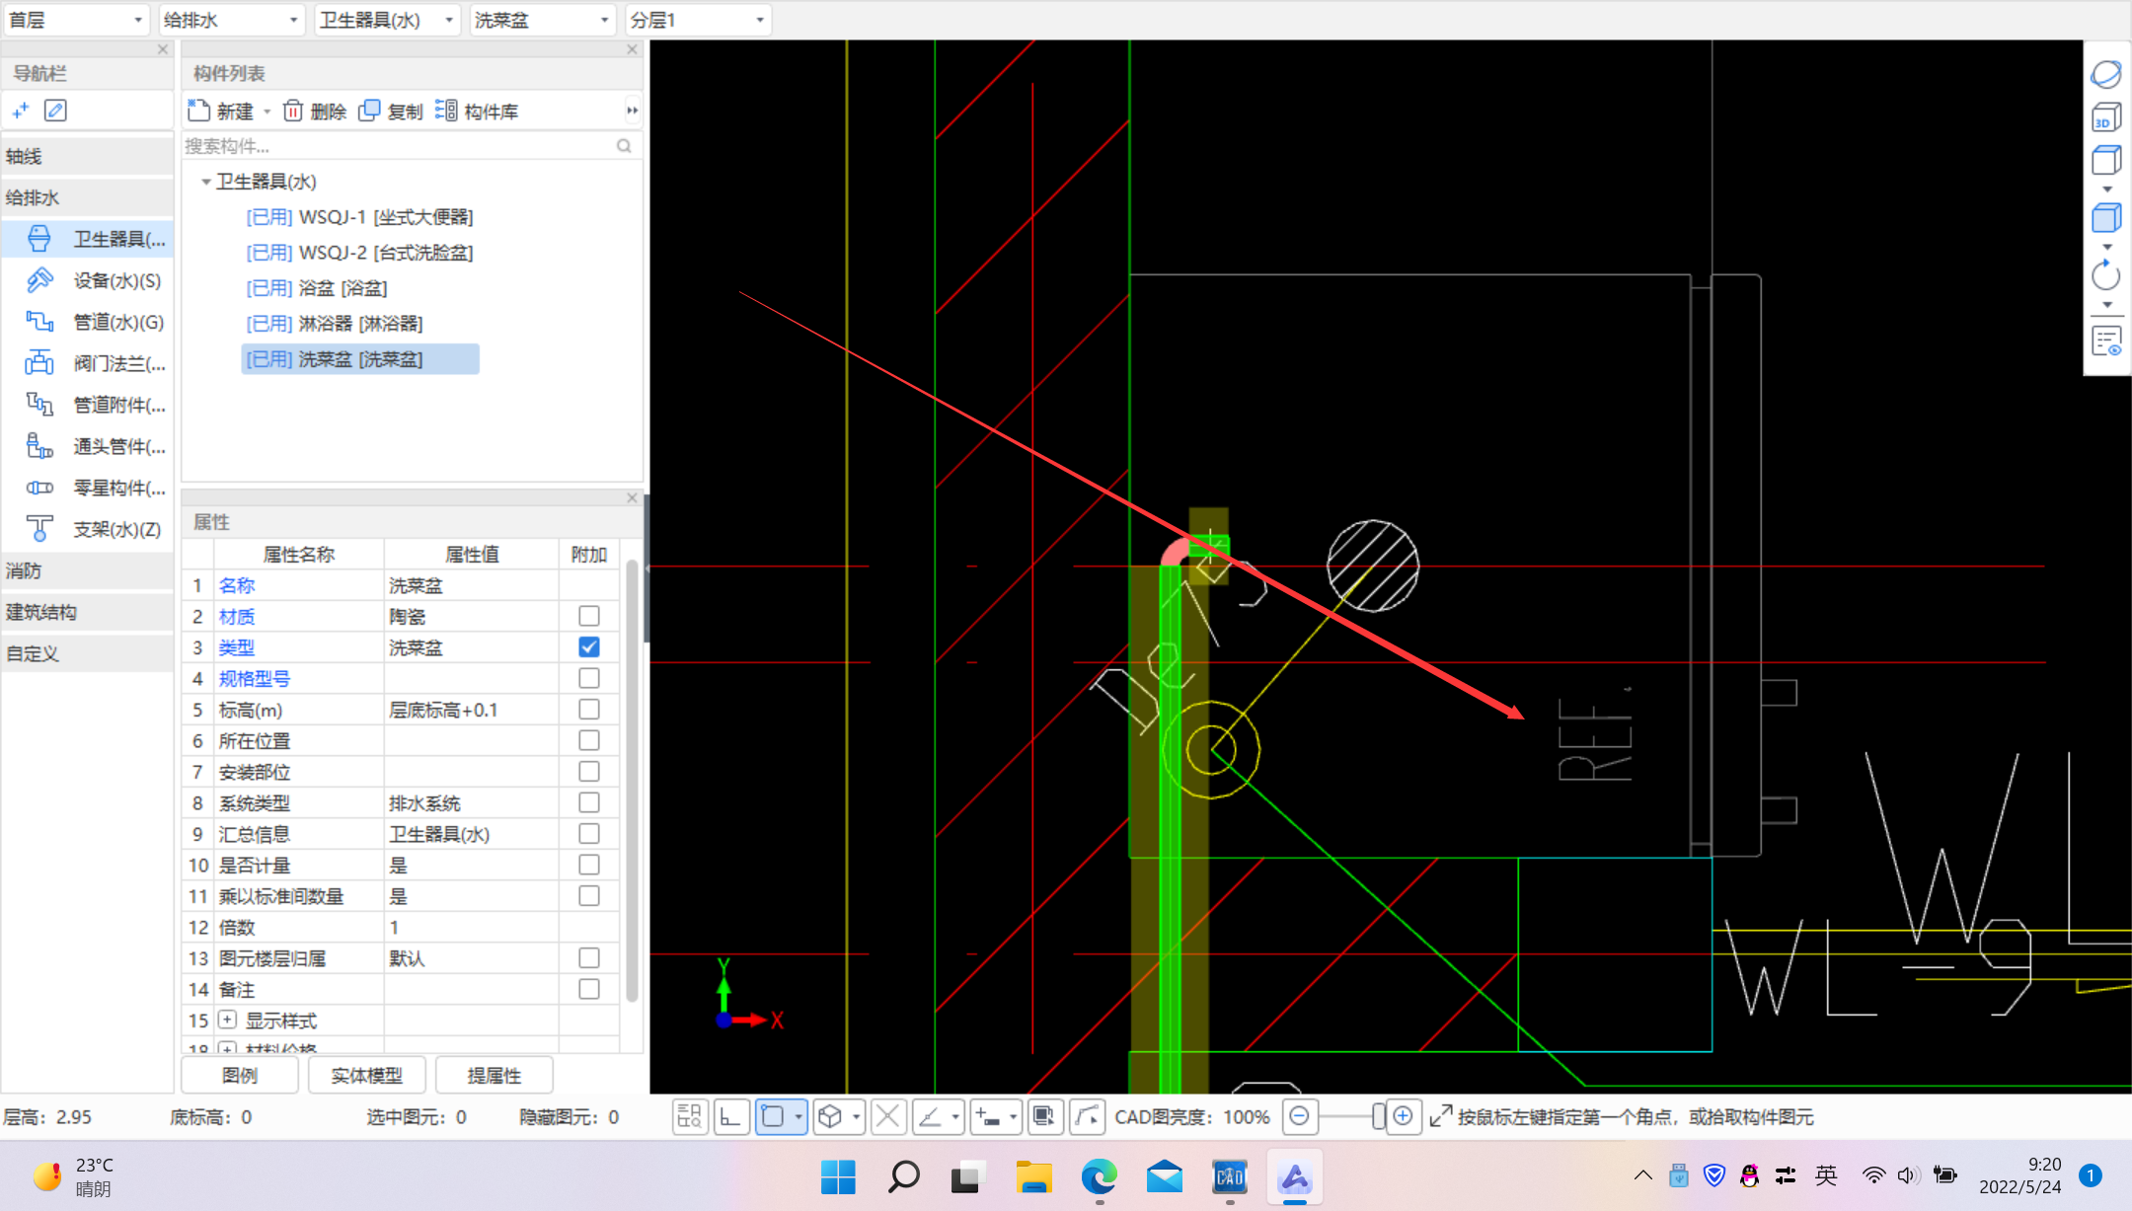The height and width of the screenshot is (1211, 2132).
Task: Check the 规格型号 additional checkbox
Action: tap(589, 678)
